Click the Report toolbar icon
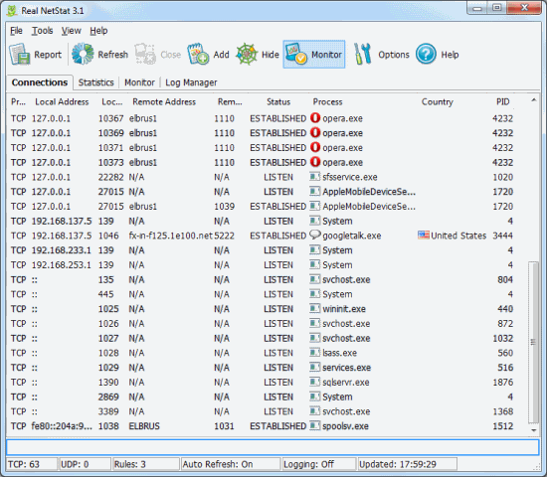Screen dimensions: 547x477 (19, 55)
